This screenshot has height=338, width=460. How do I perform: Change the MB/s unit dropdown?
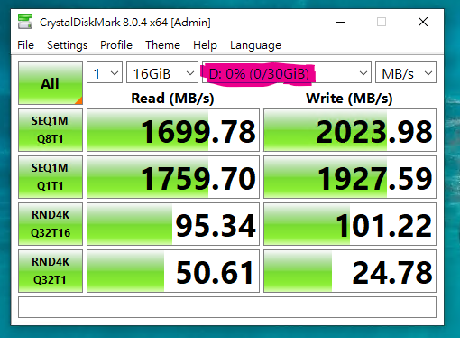406,72
